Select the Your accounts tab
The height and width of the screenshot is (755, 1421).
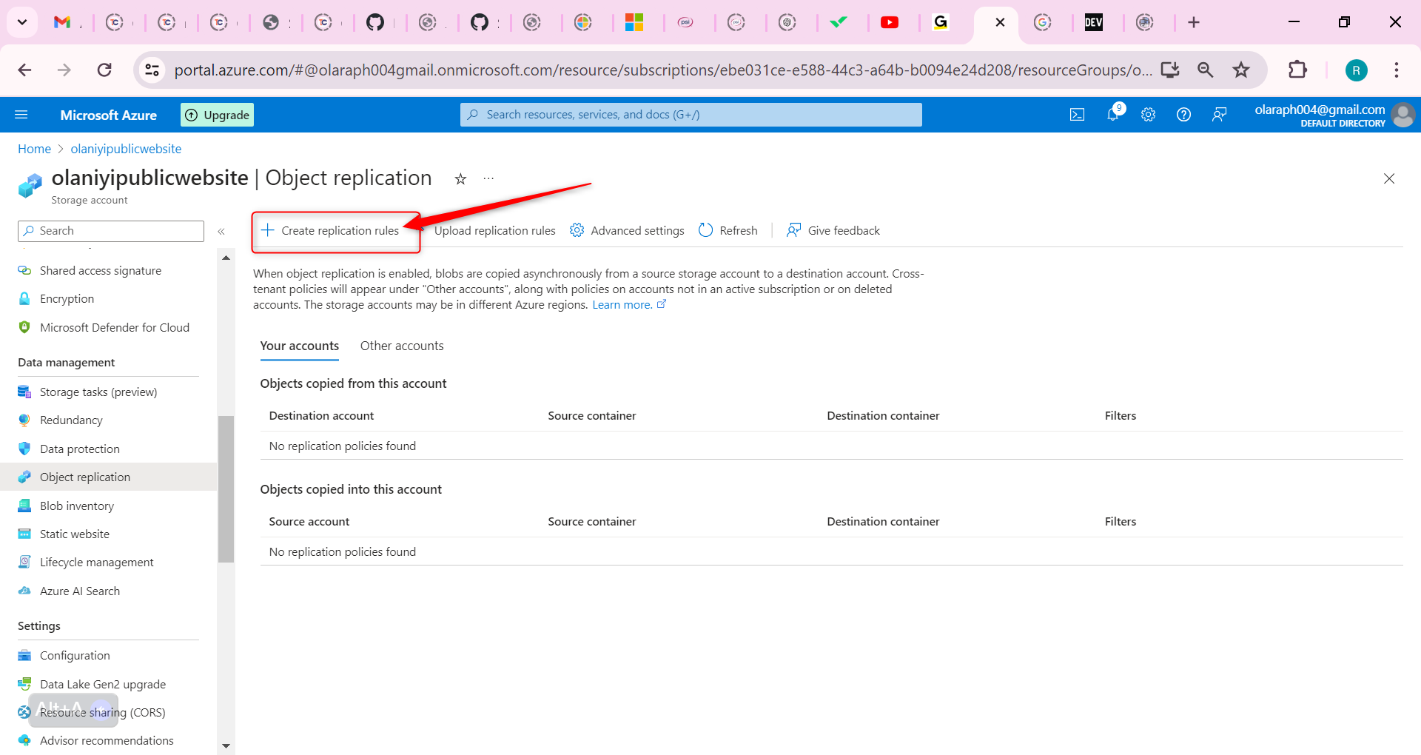point(299,346)
